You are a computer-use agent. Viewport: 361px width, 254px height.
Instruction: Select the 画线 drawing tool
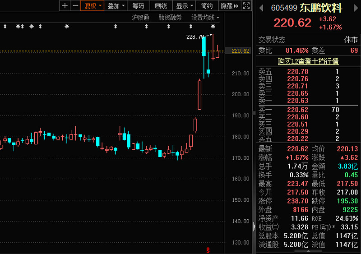pos(161,6)
